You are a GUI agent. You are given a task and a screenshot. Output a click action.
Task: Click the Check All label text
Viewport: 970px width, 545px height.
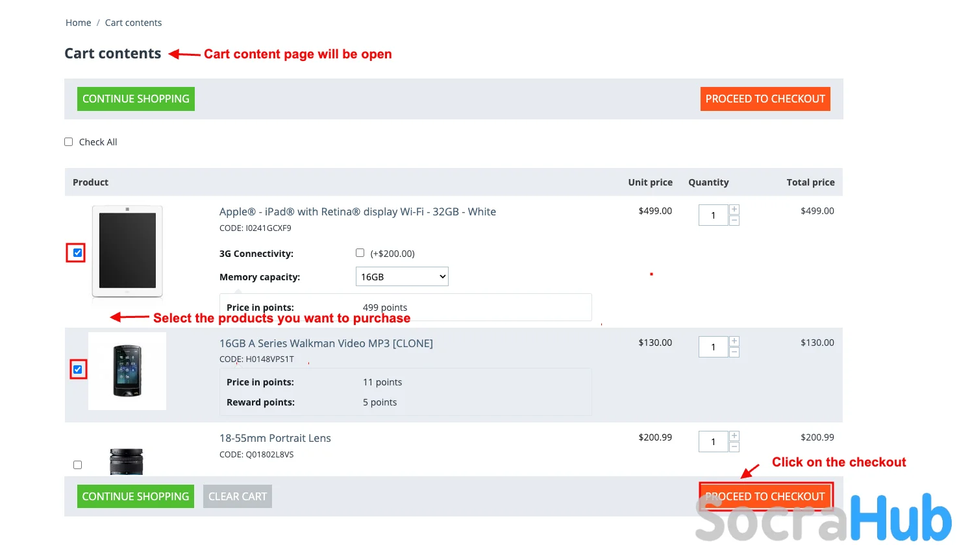[x=98, y=142]
